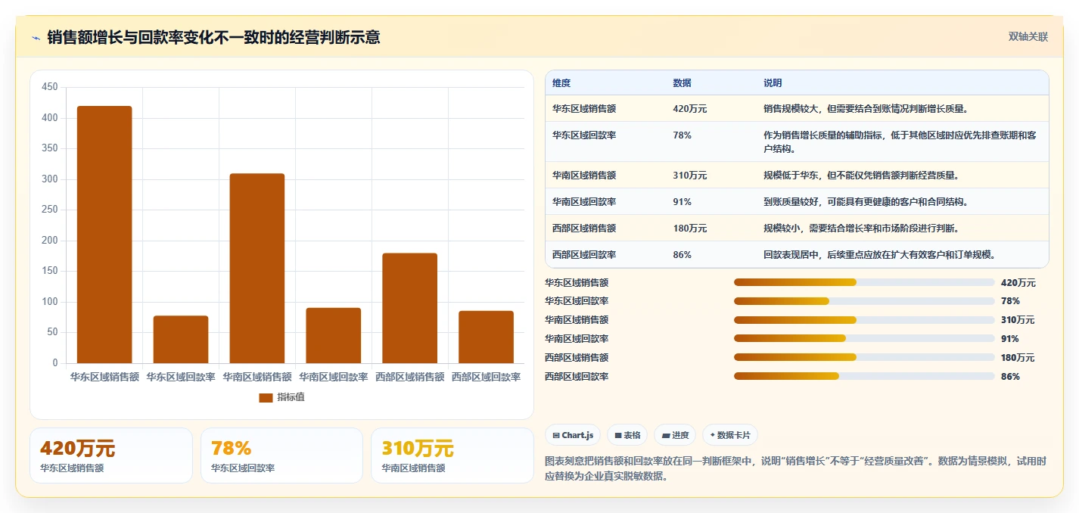Click the 91% value beside the progress bar

(1009, 339)
